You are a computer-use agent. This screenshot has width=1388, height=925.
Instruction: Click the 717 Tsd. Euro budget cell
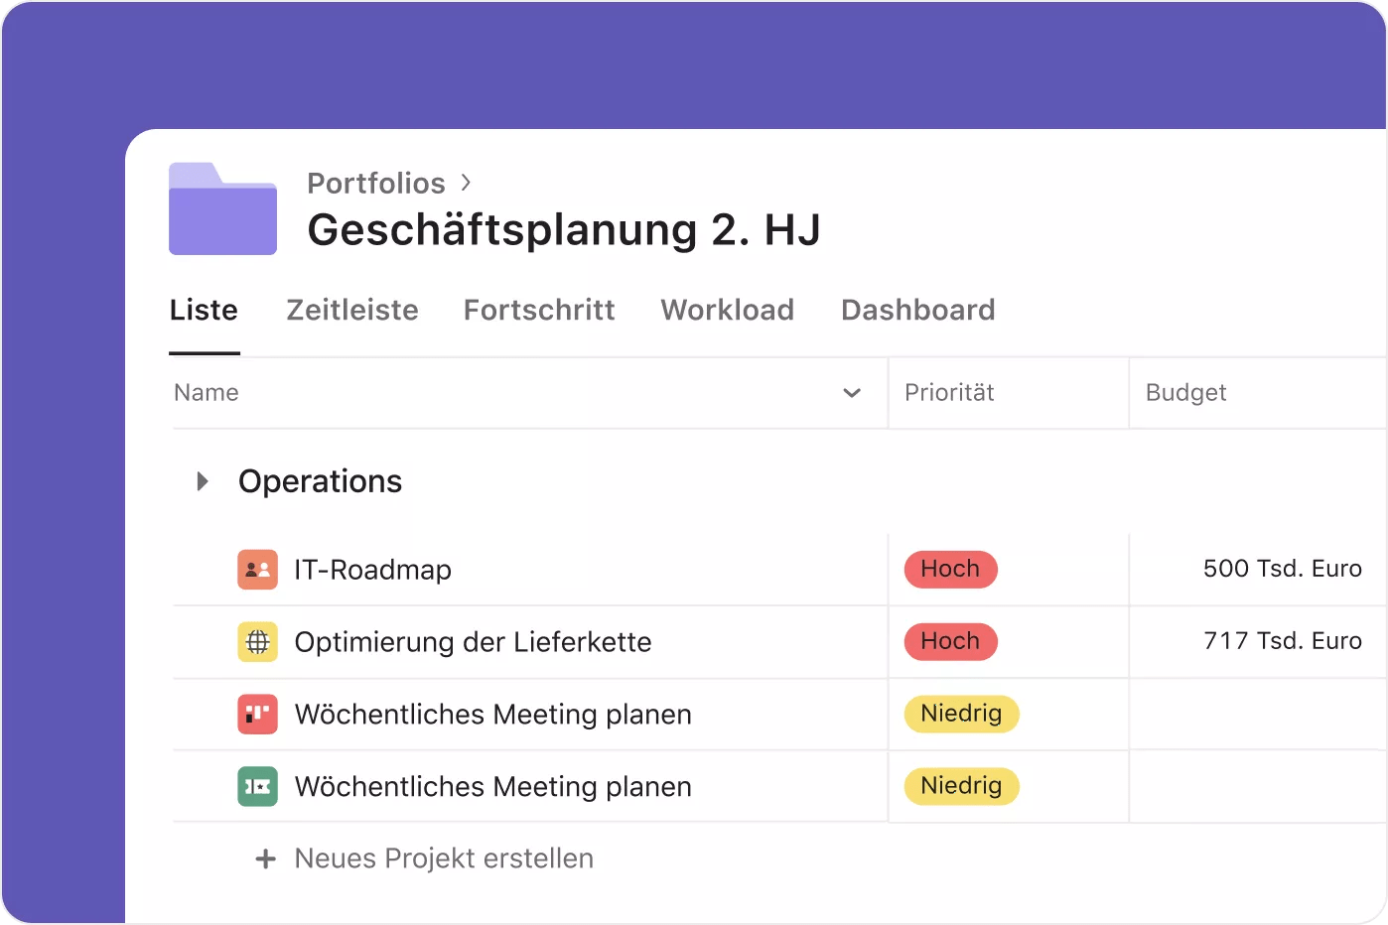click(x=1281, y=641)
